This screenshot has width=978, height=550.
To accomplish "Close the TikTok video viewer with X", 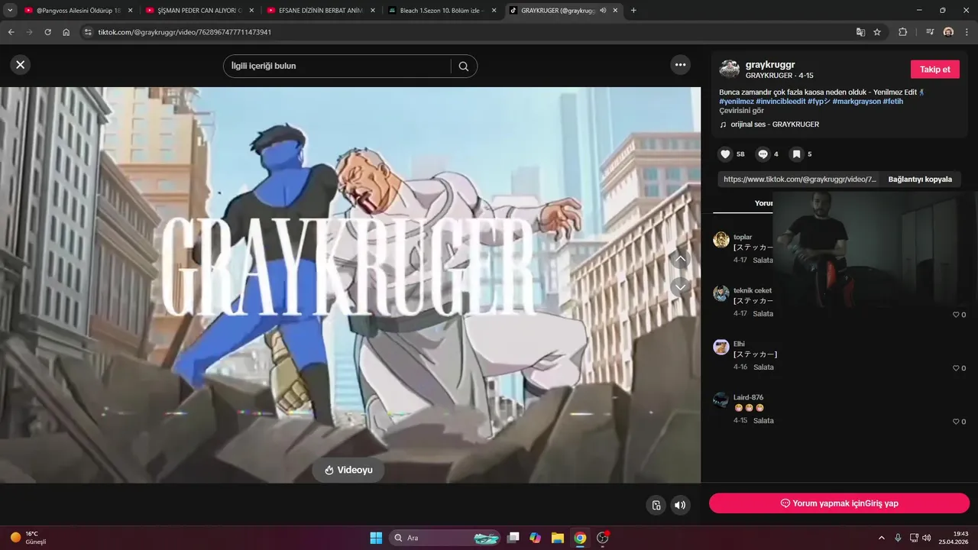I will [x=21, y=65].
